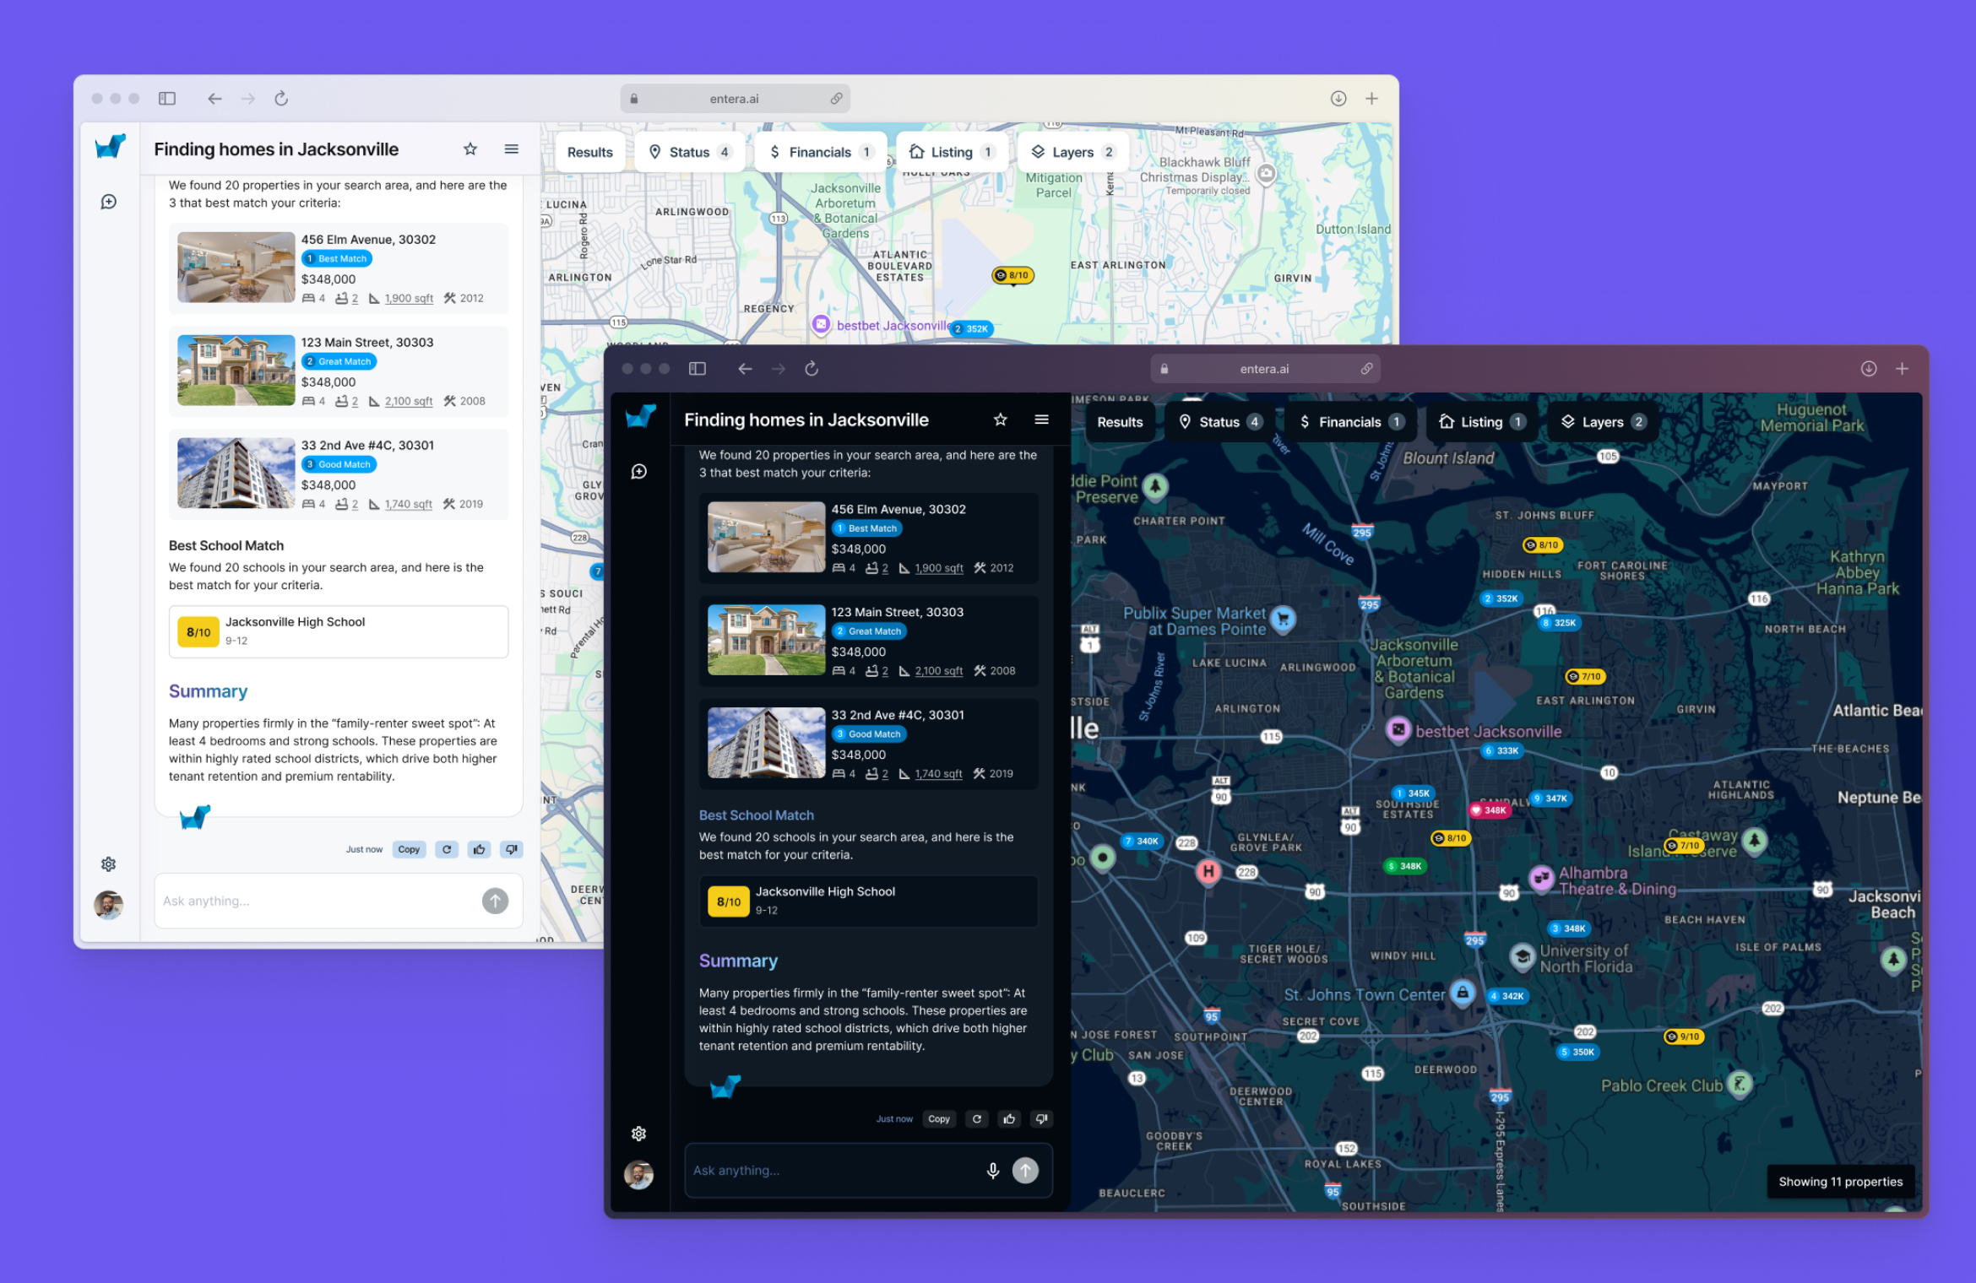Viewport: 1976px width, 1283px height.
Task: Select Results tab on dark map
Action: pyautogui.click(x=1120, y=422)
